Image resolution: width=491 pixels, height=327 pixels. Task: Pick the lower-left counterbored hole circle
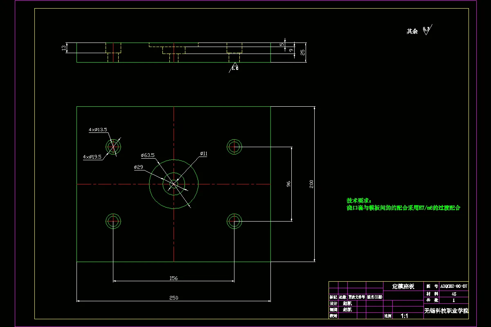point(113,221)
